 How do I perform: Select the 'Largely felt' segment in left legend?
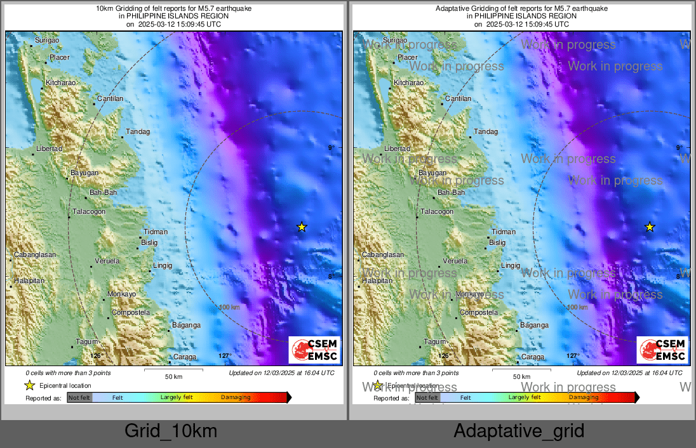[177, 398]
